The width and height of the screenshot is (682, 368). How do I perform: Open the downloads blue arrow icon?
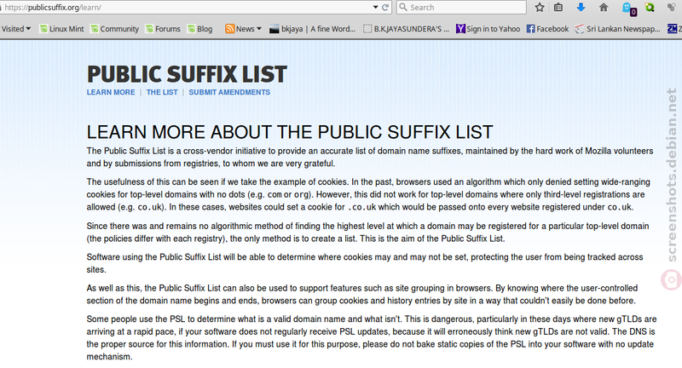pos(581,8)
